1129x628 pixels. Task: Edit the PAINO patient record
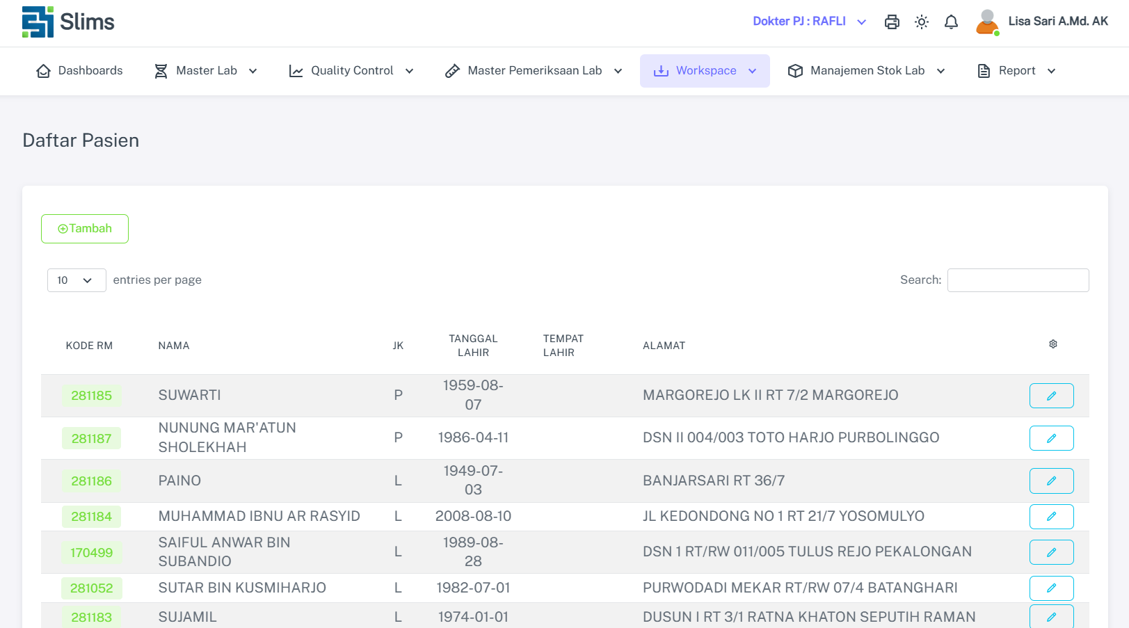coord(1051,481)
